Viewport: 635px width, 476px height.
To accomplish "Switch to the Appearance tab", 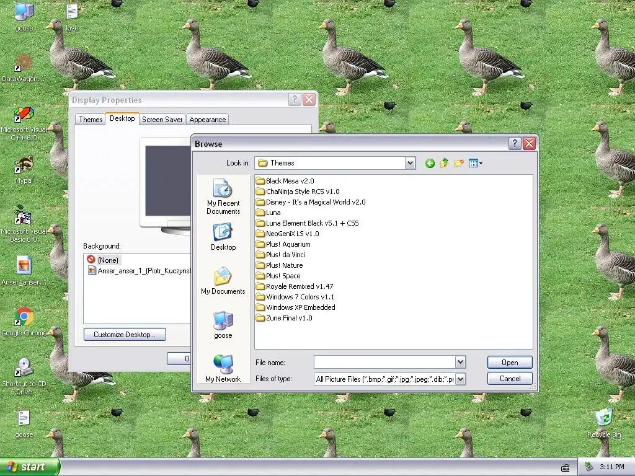I will point(207,120).
